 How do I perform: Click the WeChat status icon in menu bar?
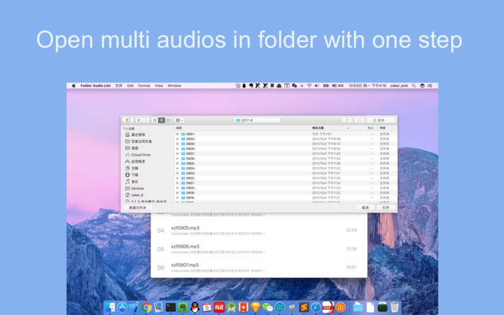(x=294, y=86)
